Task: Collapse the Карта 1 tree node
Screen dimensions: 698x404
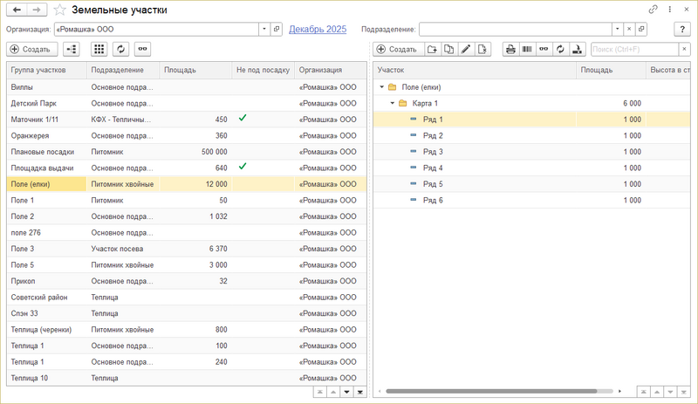Action: pos(392,103)
